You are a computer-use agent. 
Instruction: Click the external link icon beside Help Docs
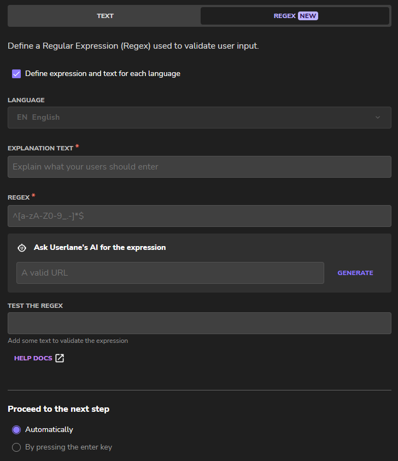60,358
